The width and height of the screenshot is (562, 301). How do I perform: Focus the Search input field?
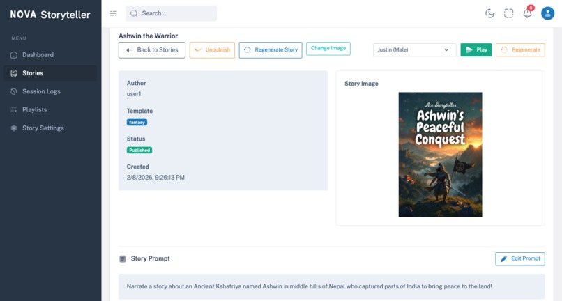[171, 13]
